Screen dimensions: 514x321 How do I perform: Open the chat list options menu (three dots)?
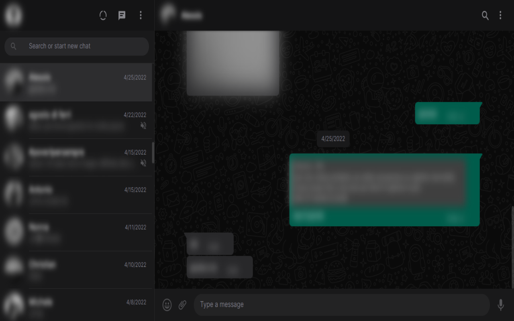(x=141, y=15)
